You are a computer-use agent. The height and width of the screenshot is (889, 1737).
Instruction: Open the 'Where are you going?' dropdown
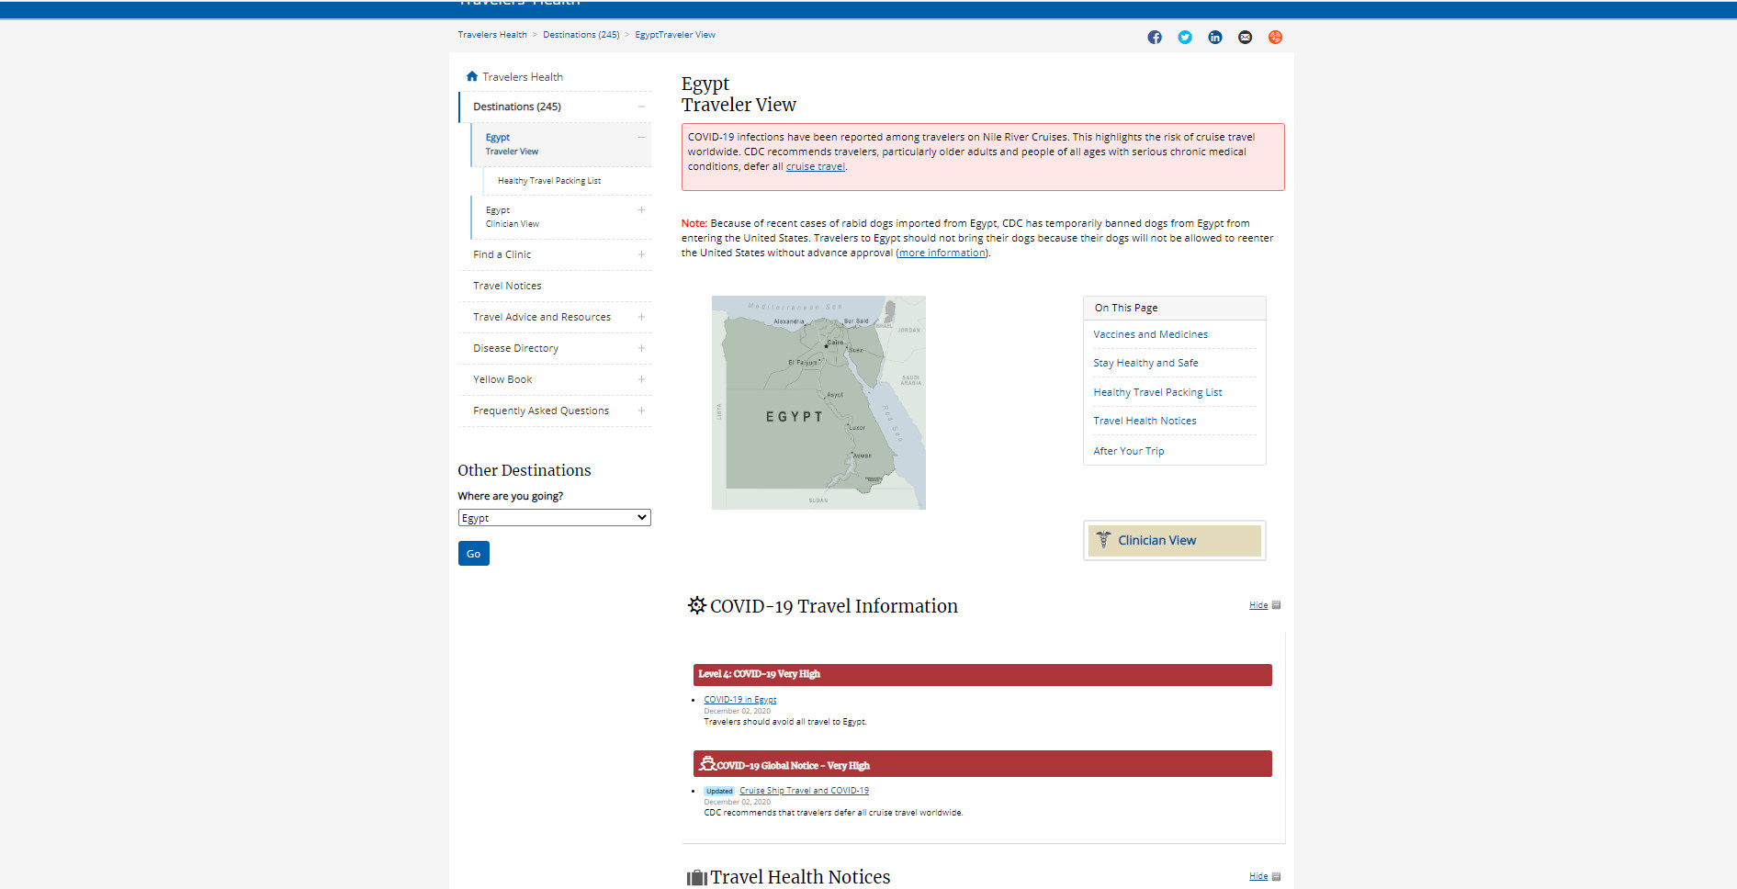(x=554, y=518)
